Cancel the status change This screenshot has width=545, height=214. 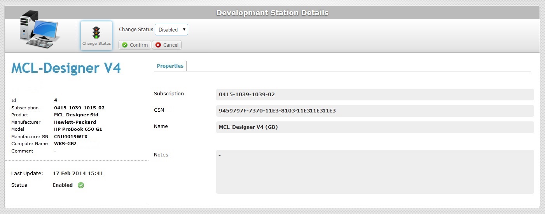coord(167,45)
